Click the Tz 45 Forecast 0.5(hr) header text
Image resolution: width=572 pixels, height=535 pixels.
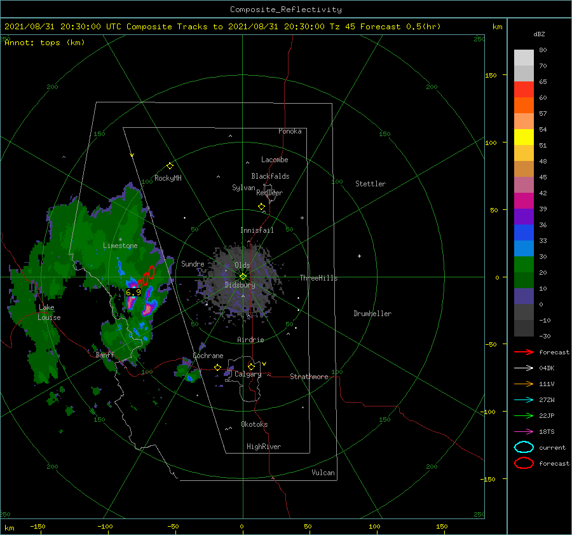click(x=385, y=27)
